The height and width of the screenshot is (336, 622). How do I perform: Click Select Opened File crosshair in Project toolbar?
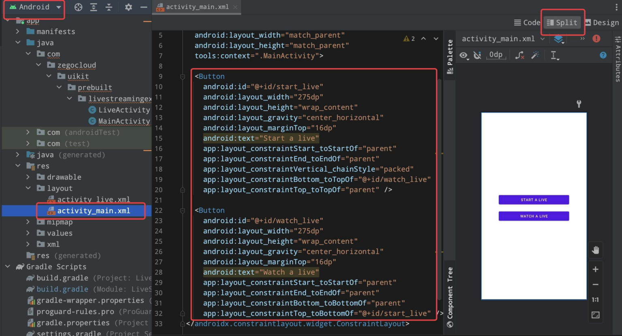[78, 7]
